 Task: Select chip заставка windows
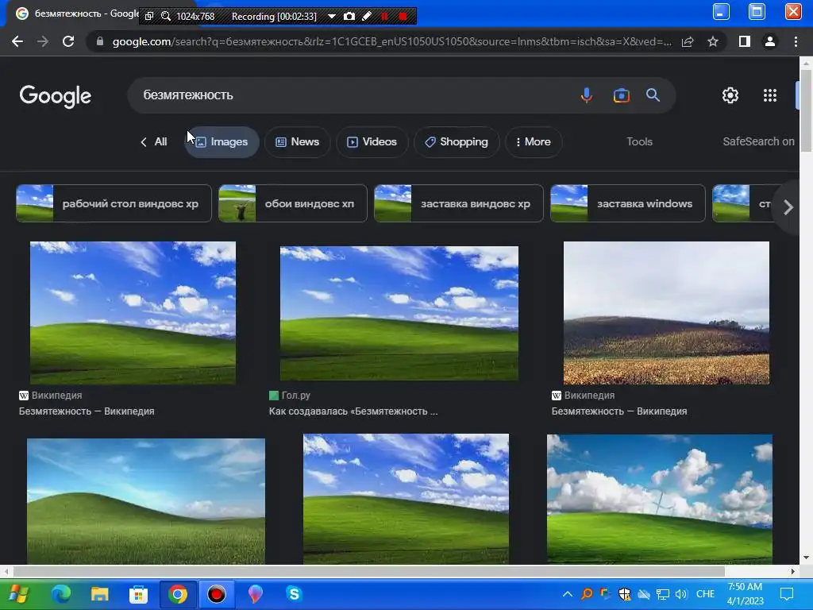(628, 203)
